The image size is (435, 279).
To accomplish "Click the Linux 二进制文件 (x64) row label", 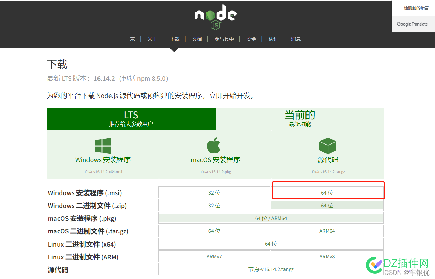I will pos(82,244).
